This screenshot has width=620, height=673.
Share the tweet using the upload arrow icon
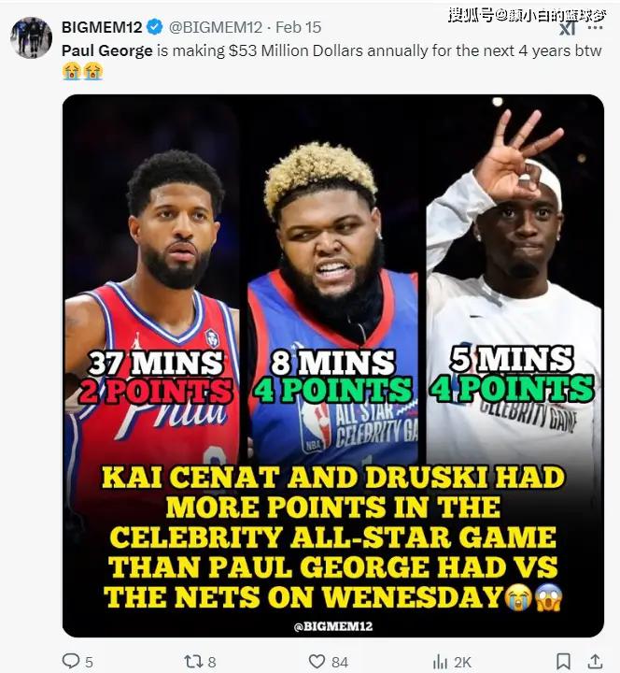pos(595,662)
